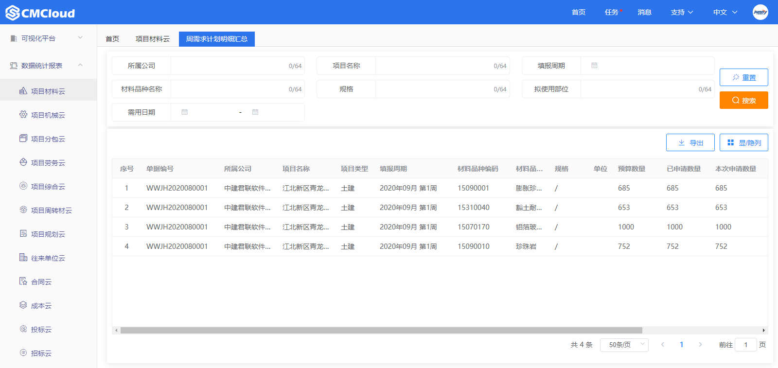Click the 需用日期 end calendar icon
This screenshot has height=368, width=778.
tap(255, 112)
